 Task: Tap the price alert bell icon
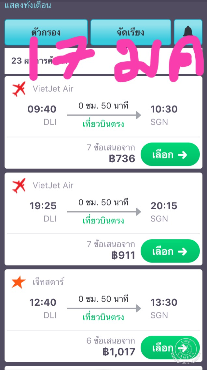188,32
